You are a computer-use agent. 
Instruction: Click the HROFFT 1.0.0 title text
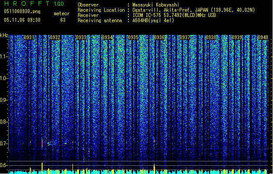point(34,3)
